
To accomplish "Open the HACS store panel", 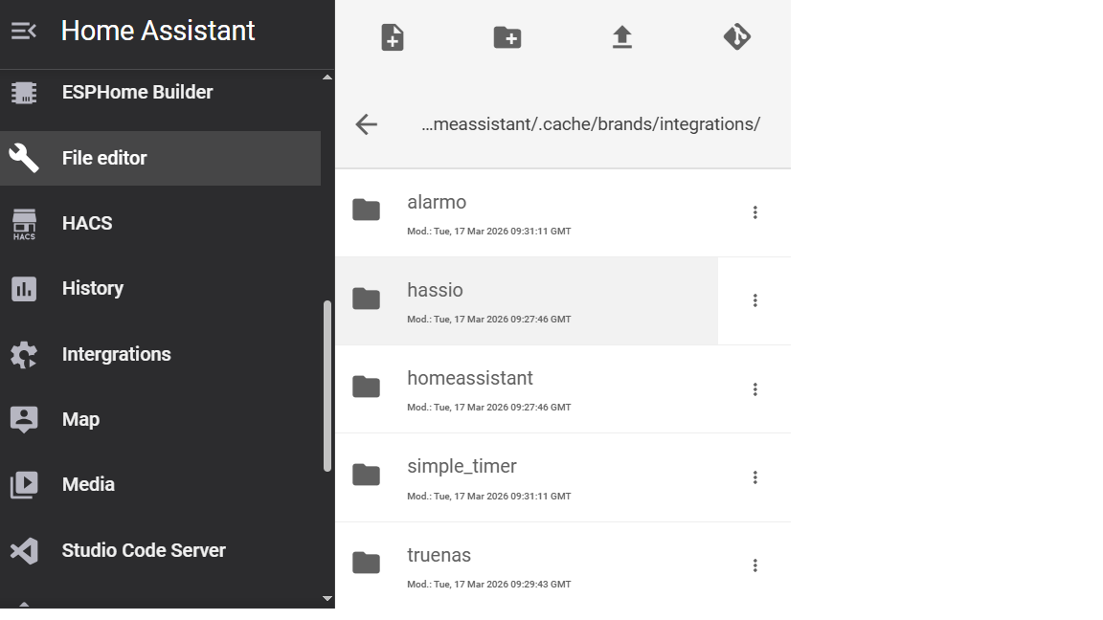I will coord(87,224).
